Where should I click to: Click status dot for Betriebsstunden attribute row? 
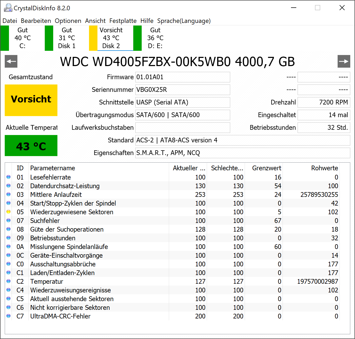tap(8, 238)
